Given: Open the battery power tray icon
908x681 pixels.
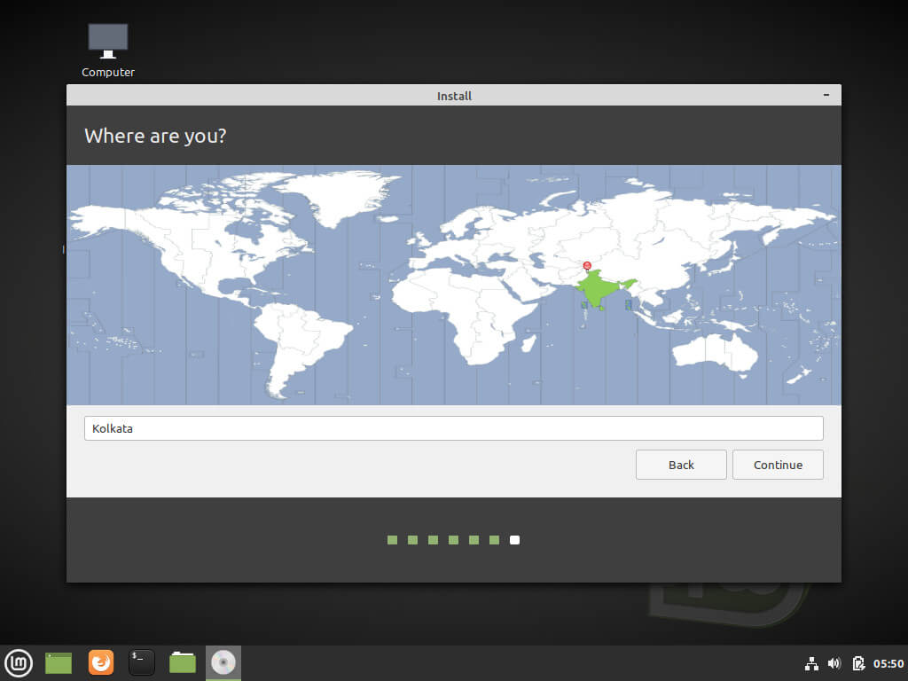Looking at the screenshot, I should click(857, 663).
